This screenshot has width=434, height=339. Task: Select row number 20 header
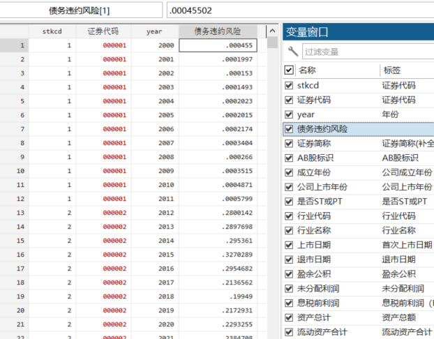(x=14, y=310)
